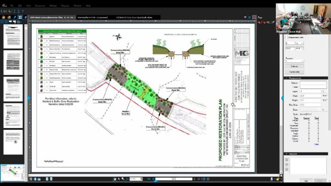Open the File Access panel folder icon
The width and height of the screenshot is (331, 186).
point(4,17)
